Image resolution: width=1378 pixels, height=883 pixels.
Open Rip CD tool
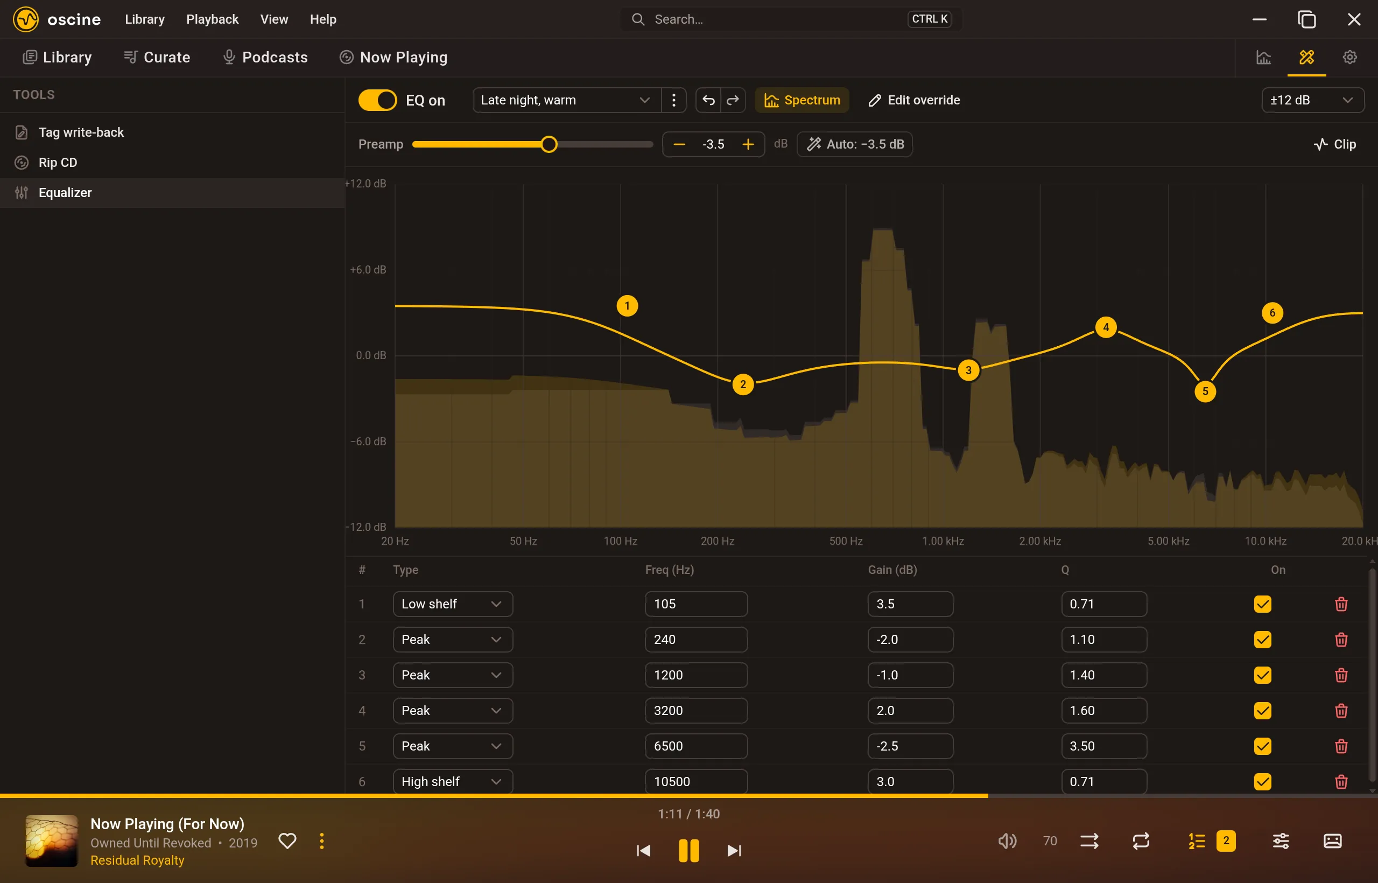point(172,163)
